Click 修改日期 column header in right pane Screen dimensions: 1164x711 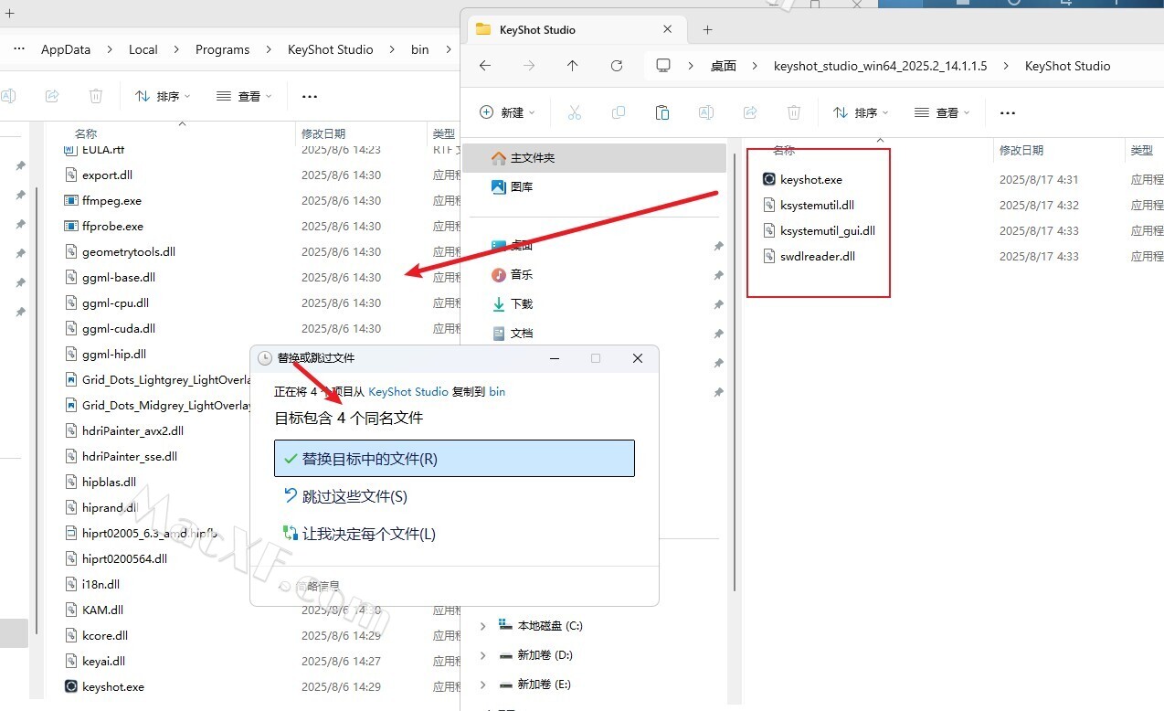(1021, 150)
